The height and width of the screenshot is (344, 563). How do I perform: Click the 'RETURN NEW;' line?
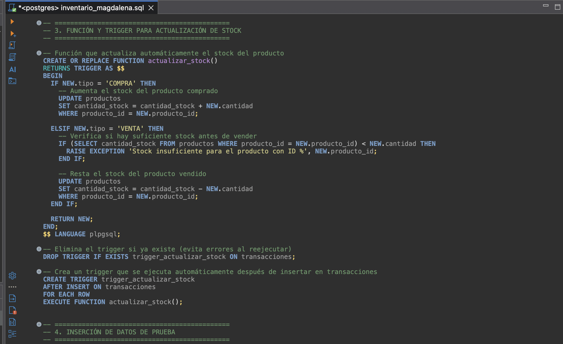[72, 219]
